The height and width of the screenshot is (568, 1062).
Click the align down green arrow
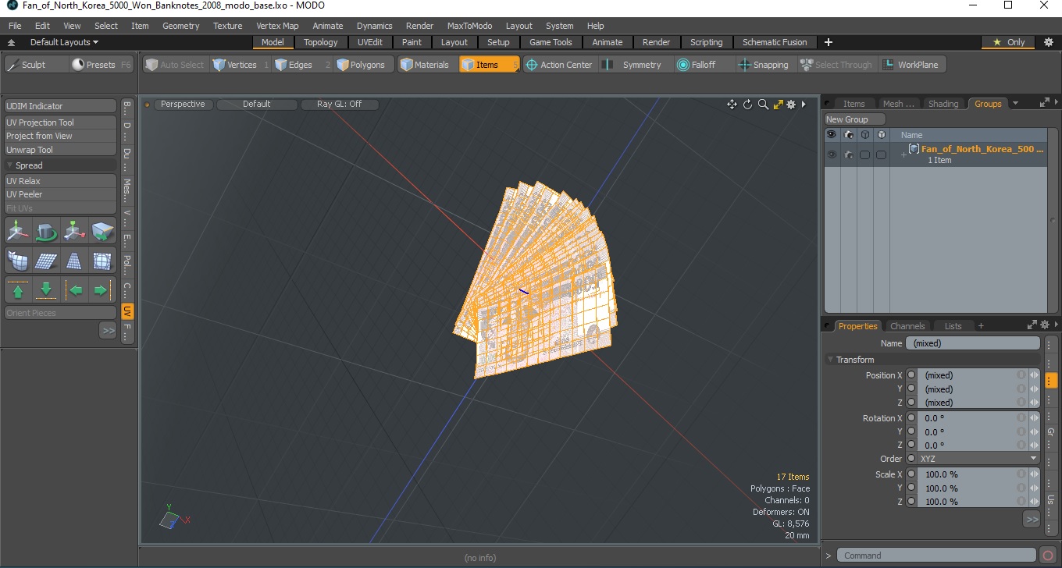point(46,290)
